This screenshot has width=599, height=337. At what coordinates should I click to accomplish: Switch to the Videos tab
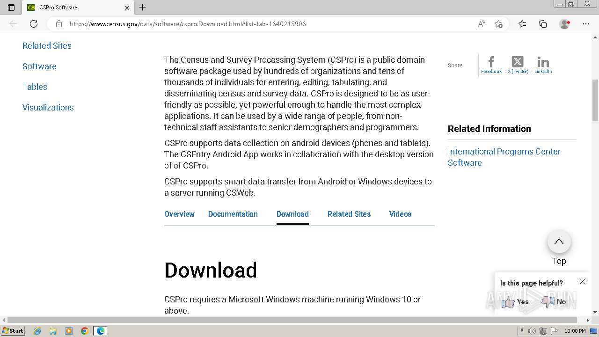tap(400, 214)
